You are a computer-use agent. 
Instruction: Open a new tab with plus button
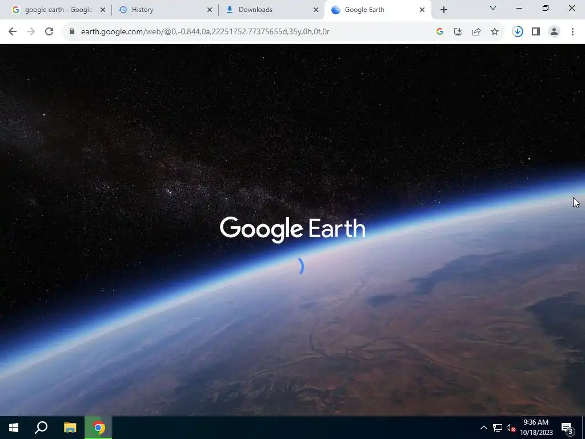[443, 10]
